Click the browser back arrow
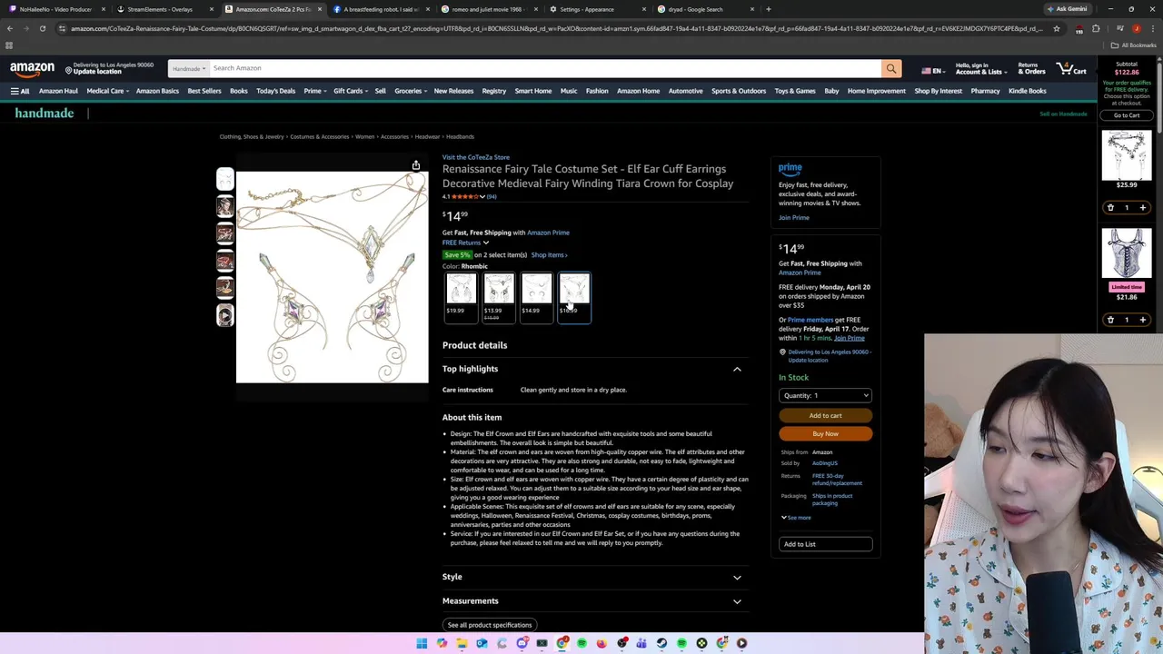Screen dimensions: 1163x654 coord(10,28)
